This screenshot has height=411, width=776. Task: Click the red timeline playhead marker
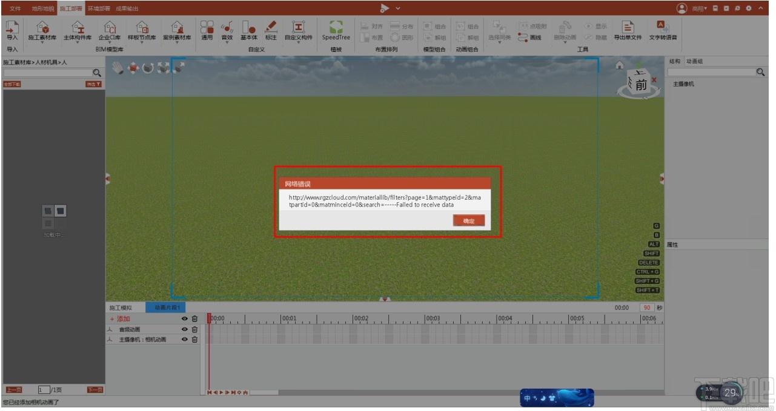point(209,317)
